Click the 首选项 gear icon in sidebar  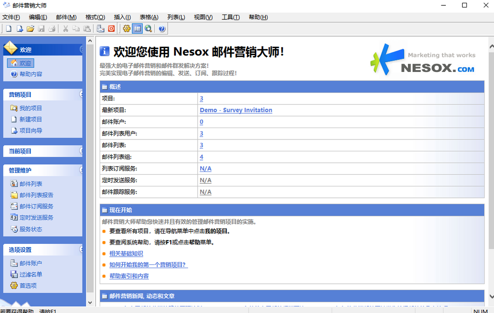point(14,285)
